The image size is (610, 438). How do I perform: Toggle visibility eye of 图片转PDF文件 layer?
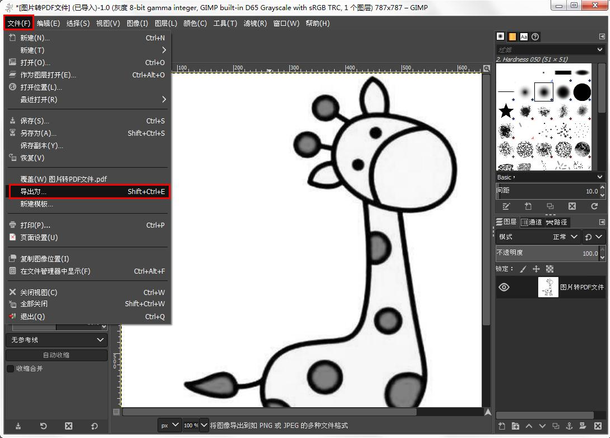pyautogui.click(x=504, y=287)
